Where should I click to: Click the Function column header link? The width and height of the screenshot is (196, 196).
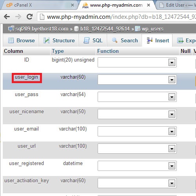click(108, 51)
